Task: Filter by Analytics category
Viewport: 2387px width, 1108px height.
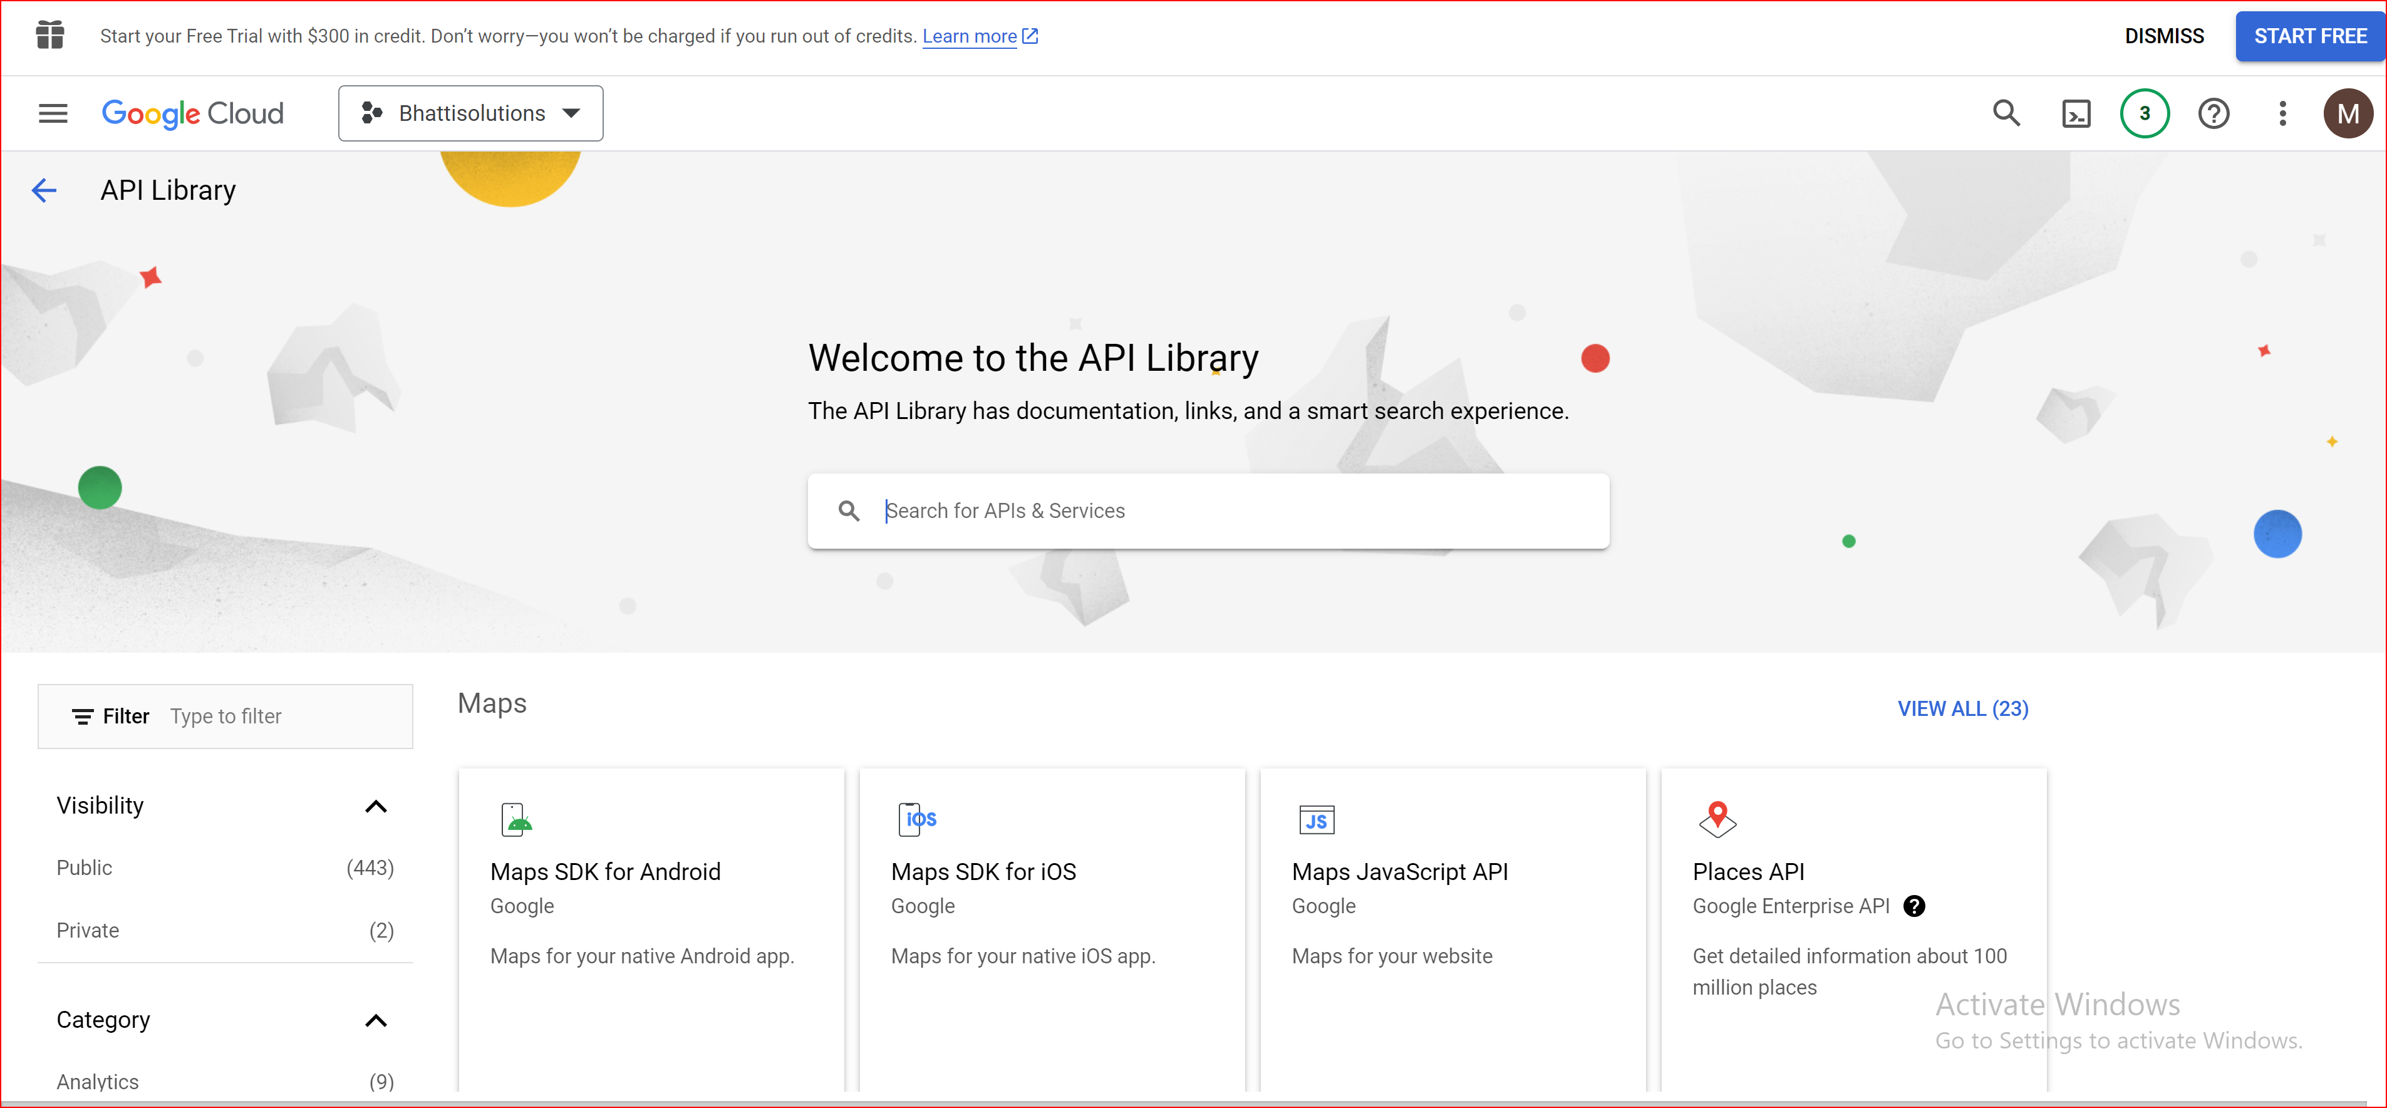Action: tap(225, 1081)
